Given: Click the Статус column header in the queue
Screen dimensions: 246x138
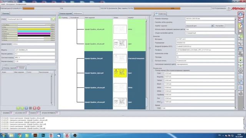Looking at the screenshot, I should coord(32,72).
